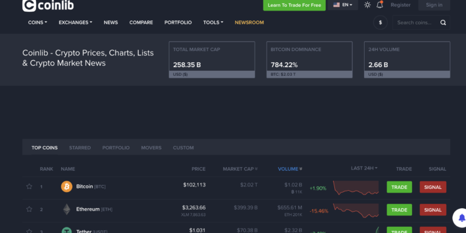Open the notifications bell in header
Image resolution: width=466 pixels, height=233 pixels.
point(380,5)
